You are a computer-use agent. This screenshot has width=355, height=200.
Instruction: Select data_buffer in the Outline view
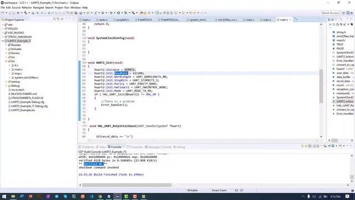343,77
